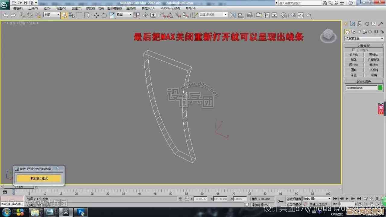
Task: Collapse the 对象类型 rollout
Action: (x=364, y=46)
